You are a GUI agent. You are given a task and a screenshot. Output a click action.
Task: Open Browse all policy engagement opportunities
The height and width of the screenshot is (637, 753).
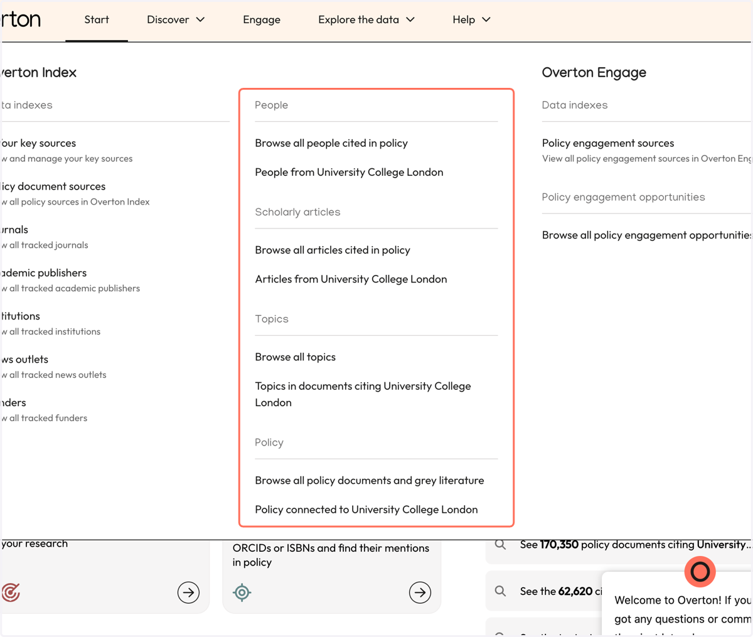pyautogui.click(x=646, y=235)
